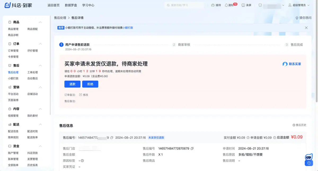This screenshot has height=171, width=318.
Task: Click the 订单 section icon in sidebar
Action: (10, 44)
